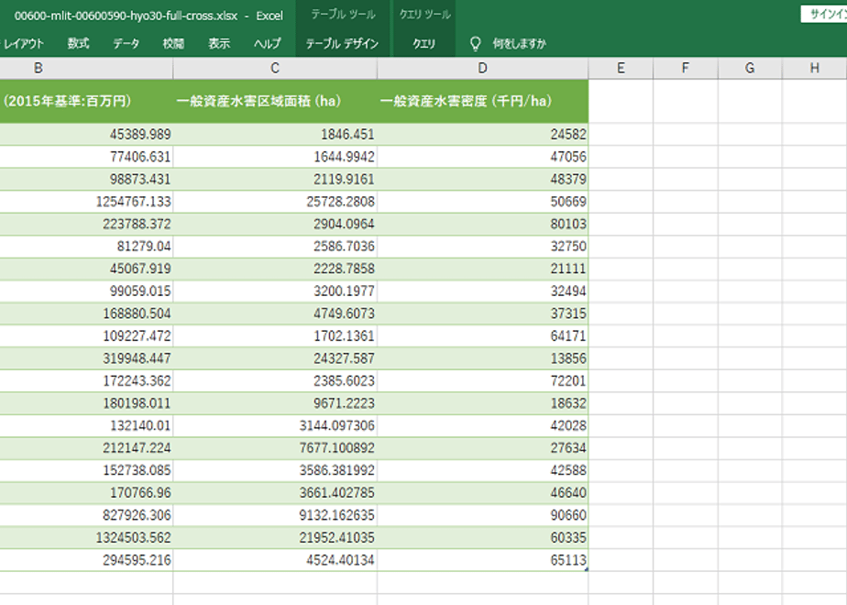Open the レイアウト ribbon tab
The width and height of the screenshot is (847, 605).
(22, 44)
